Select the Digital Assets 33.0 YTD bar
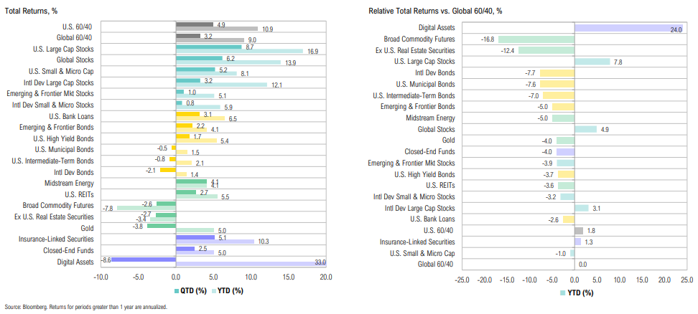The image size is (698, 314). point(250,263)
